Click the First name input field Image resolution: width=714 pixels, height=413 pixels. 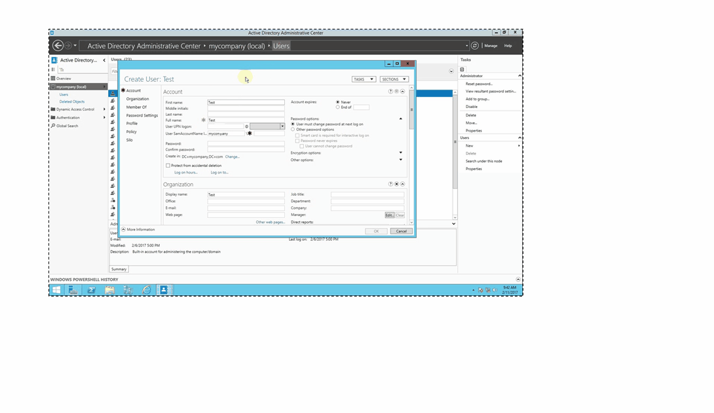click(246, 102)
